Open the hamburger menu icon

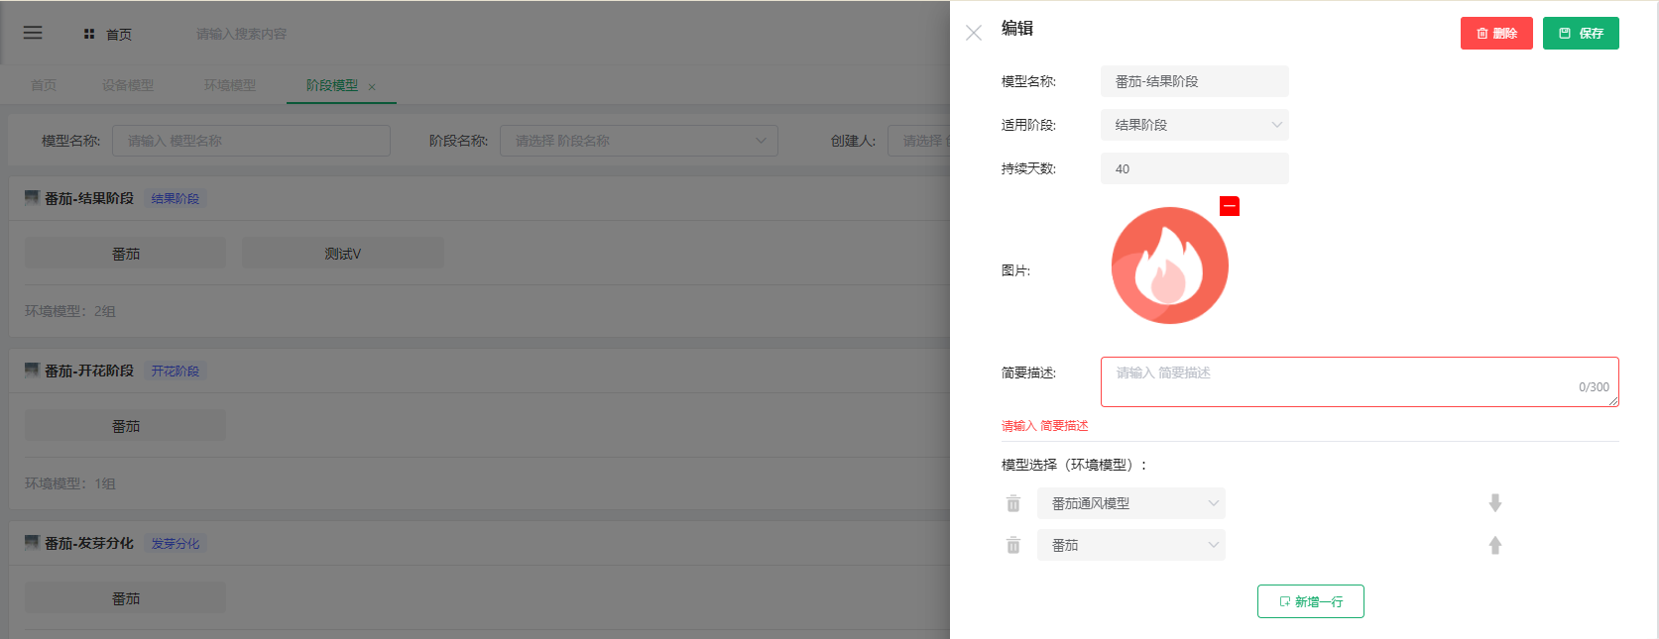(33, 33)
